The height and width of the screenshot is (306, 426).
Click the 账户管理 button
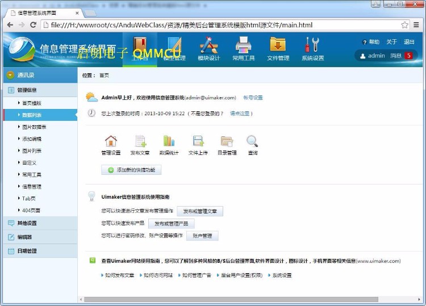(x=202, y=236)
